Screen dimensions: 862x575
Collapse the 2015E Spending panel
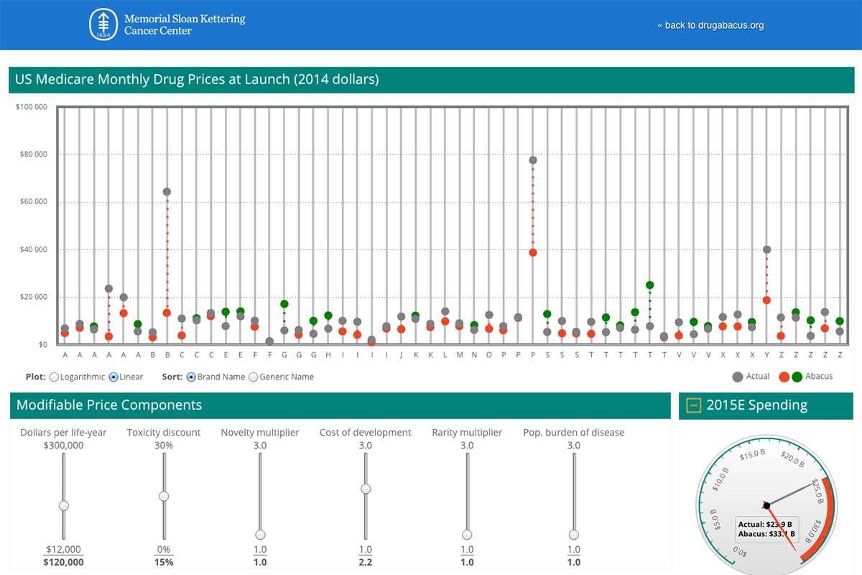click(694, 405)
